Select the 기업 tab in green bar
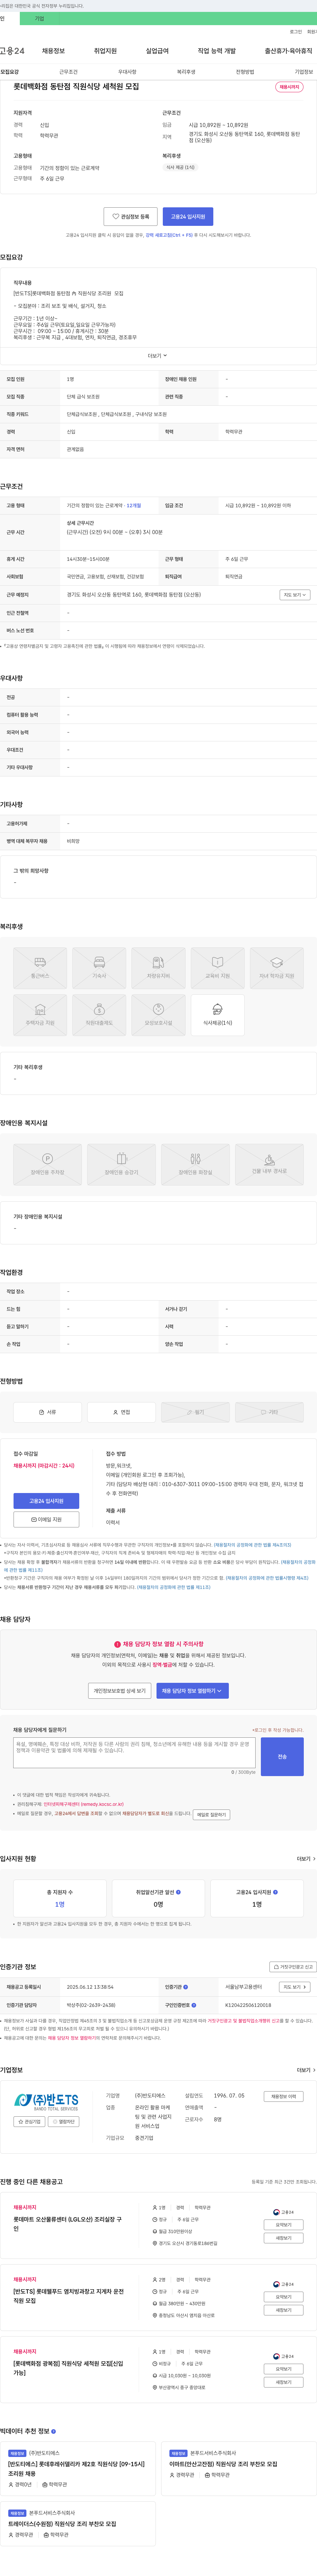317x2576 pixels. (39, 18)
